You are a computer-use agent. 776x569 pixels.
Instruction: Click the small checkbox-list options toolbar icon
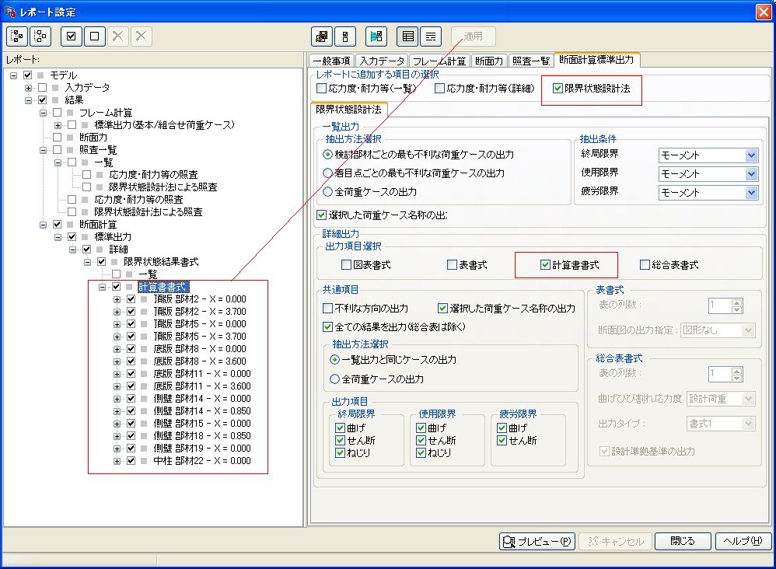(x=345, y=36)
